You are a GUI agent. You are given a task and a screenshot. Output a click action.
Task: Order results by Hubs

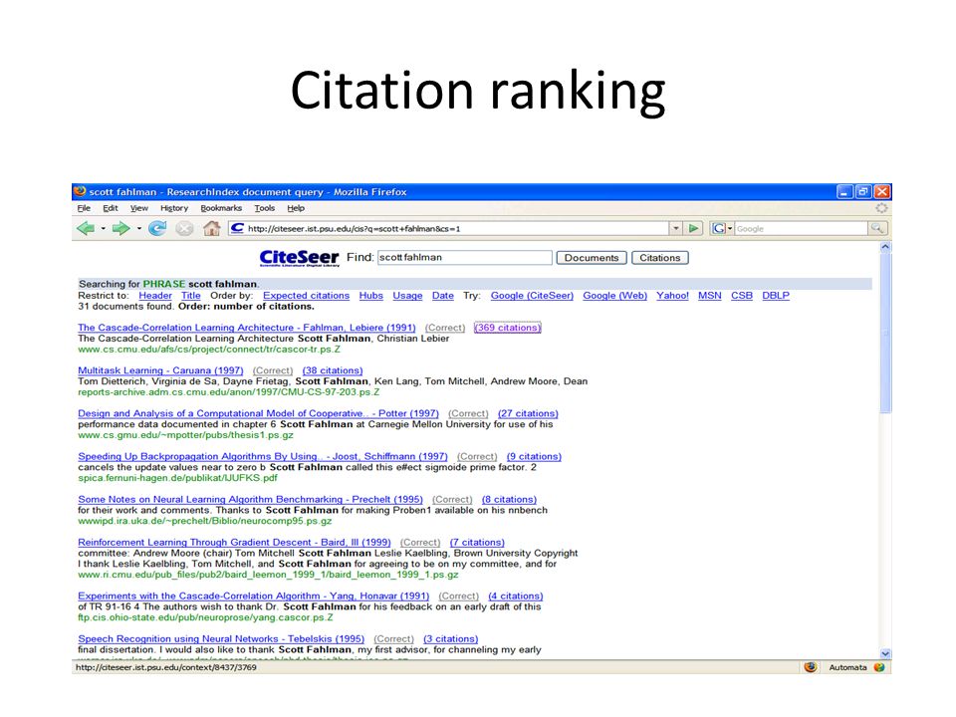click(x=370, y=295)
